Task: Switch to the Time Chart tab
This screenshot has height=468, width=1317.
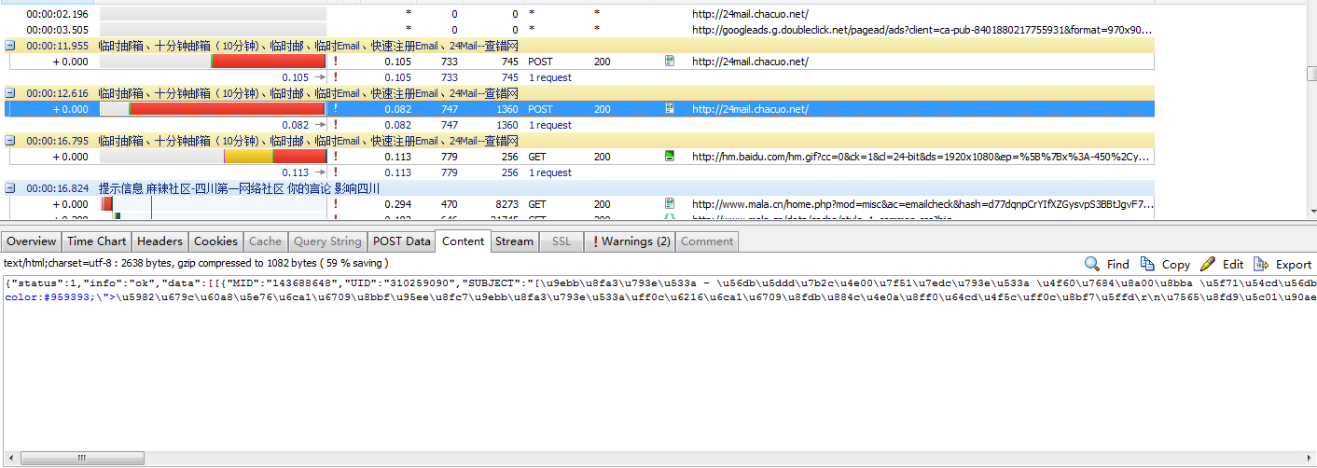Action: pos(96,241)
